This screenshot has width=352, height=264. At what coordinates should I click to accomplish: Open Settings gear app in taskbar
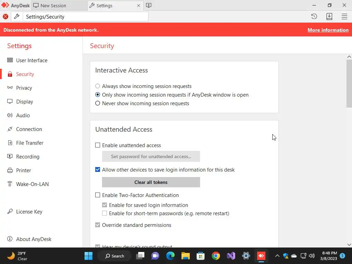pyautogui.click(x=246, y=256)
